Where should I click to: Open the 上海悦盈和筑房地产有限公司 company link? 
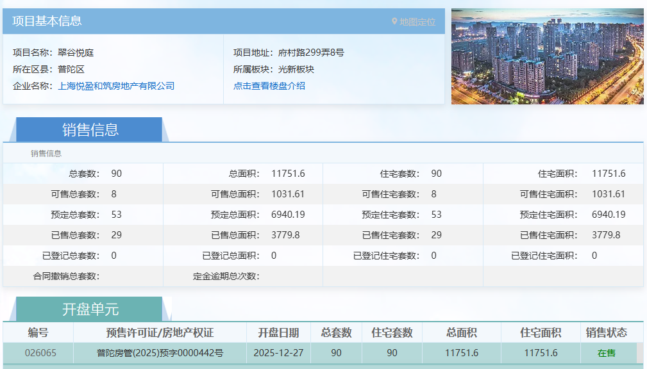tap(116, 86)
